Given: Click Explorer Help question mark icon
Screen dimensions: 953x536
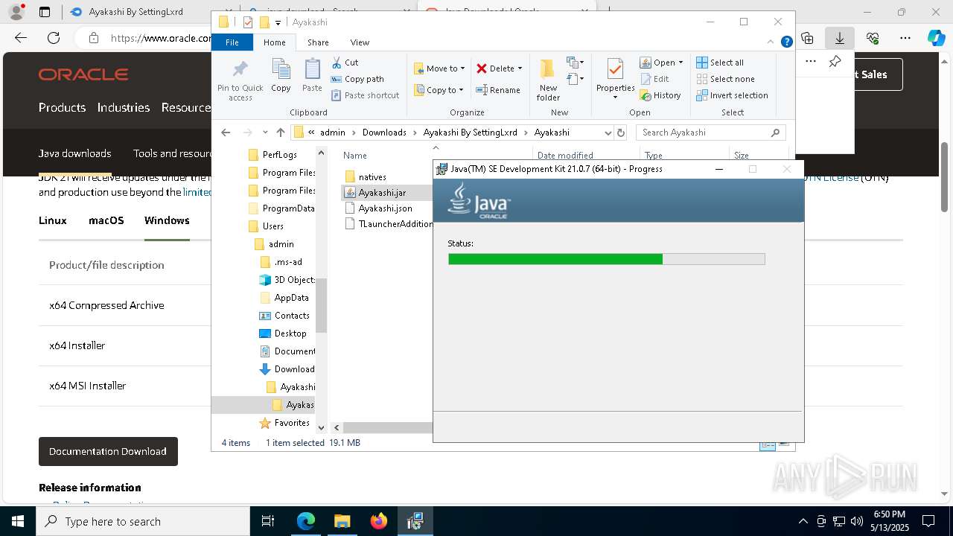Looking at the screenshot, I should 786,42.
